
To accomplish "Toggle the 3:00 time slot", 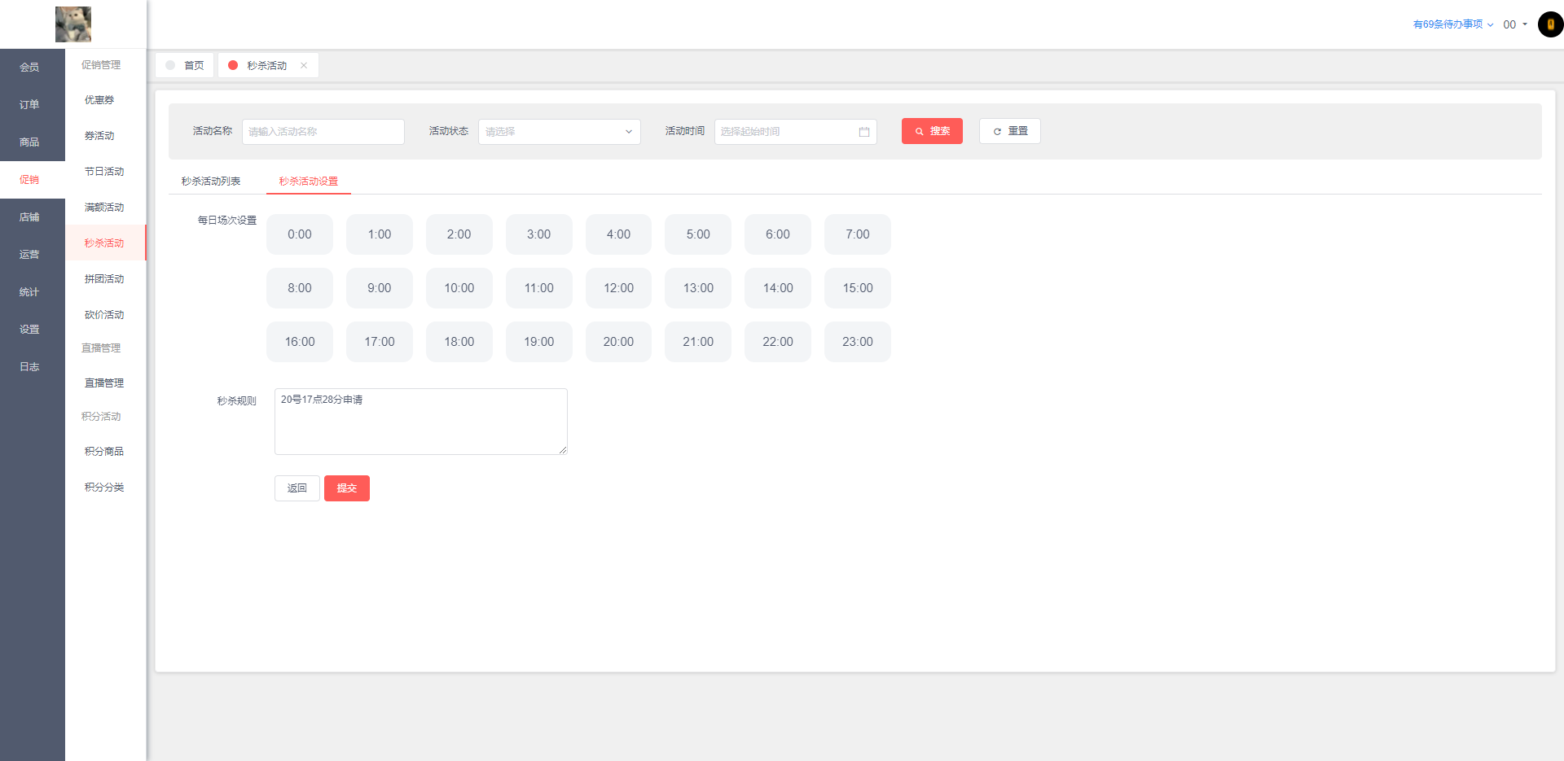I will tap(539, 234).
